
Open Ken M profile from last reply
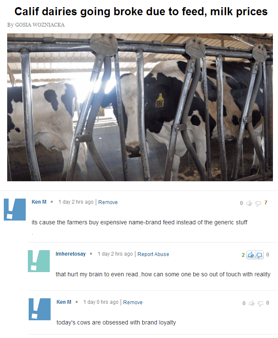click(64, 302)
